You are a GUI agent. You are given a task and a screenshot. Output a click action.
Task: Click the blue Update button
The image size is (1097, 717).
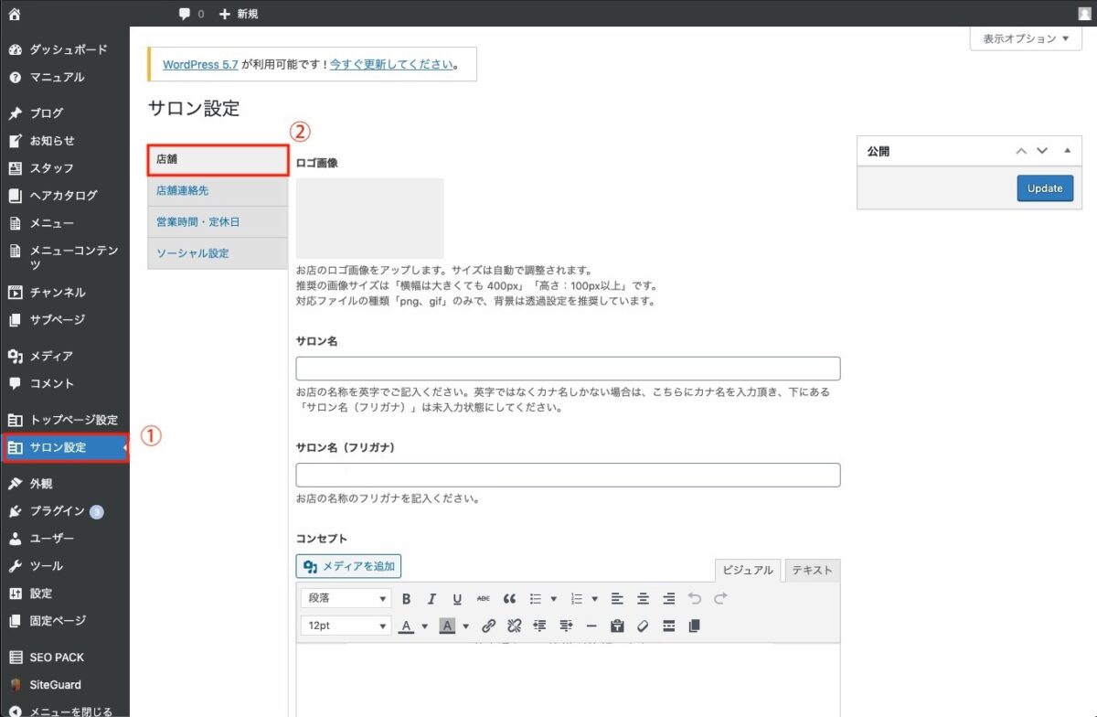(1045, 188)
